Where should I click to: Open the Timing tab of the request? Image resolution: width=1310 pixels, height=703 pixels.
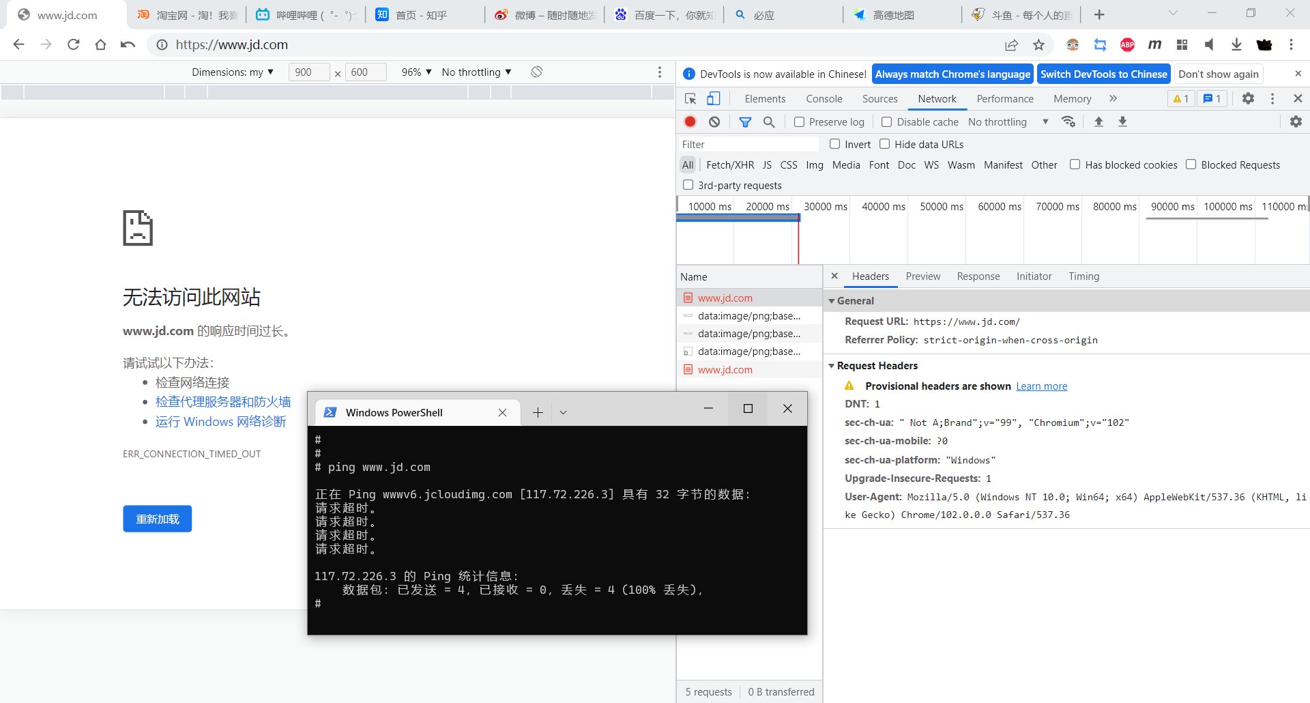coord(1083,276)
